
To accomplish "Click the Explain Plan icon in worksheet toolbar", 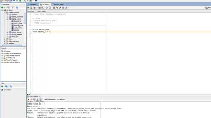I will click(34, 8).
